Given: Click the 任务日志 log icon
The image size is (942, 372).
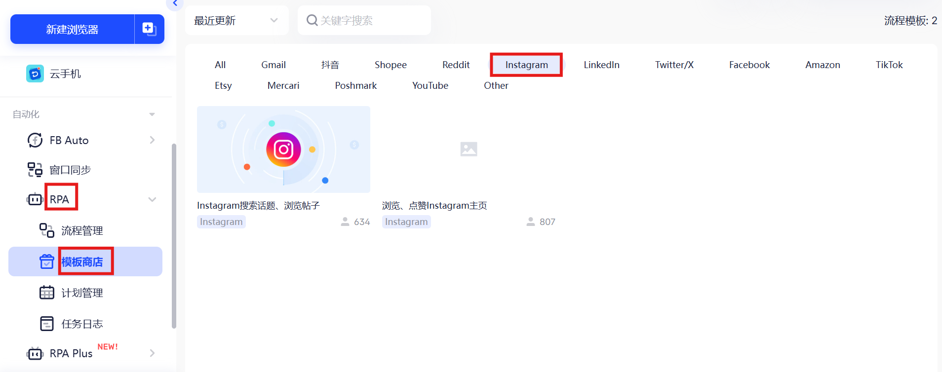Looking at the screenshot, I should tap(47, 324).
